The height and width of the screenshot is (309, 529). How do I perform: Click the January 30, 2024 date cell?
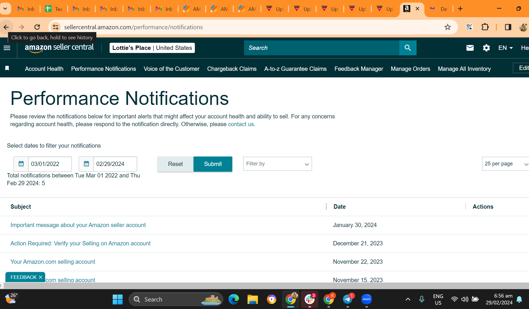tap(355, 225)
